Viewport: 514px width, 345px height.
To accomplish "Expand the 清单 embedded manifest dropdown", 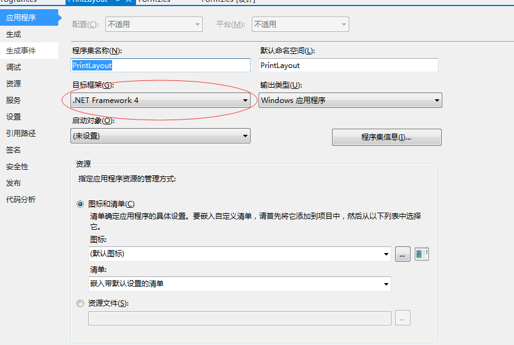I will pyautogui.click(x=240, y=284).
